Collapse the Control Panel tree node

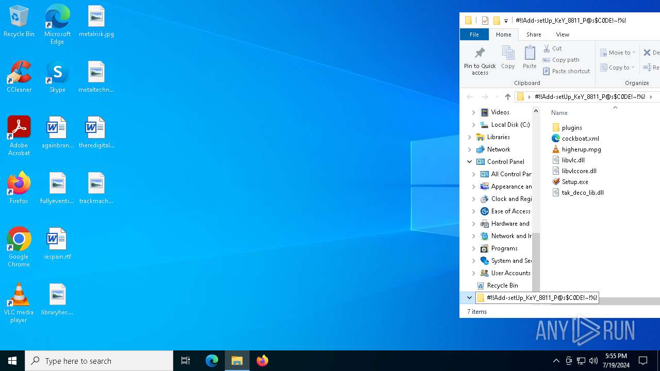coord(469,162)
